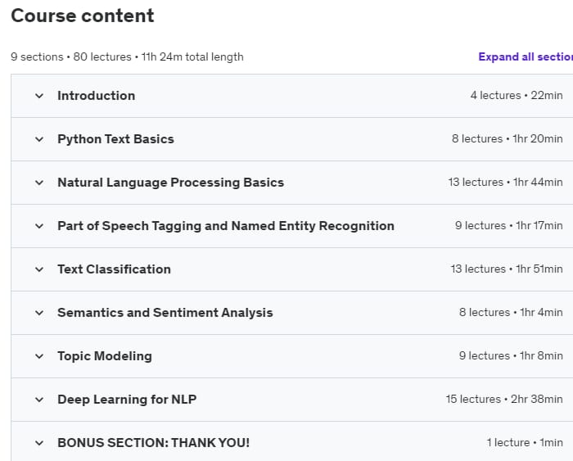Viewport: 573px width, 461px height.
Task: Click '1 lecture • 1min' text
Action: 525,443
